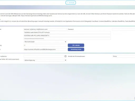Click the "Verbindung testen" button
The height and width of the screenshot is (101, 135).
pos(76,49)
